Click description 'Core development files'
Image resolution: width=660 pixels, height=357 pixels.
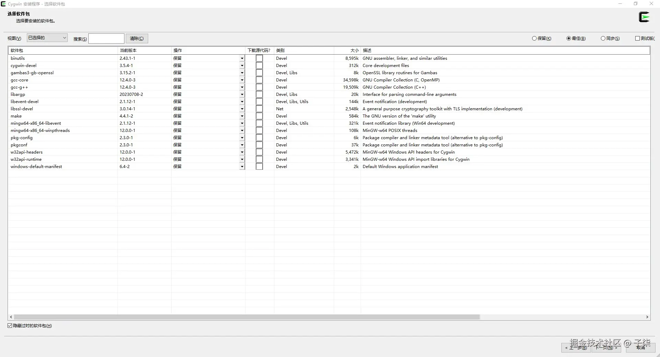386,66
